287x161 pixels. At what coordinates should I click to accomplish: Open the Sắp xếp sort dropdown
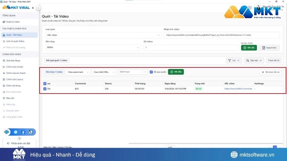pyautogui.click(x=254, y=60)
